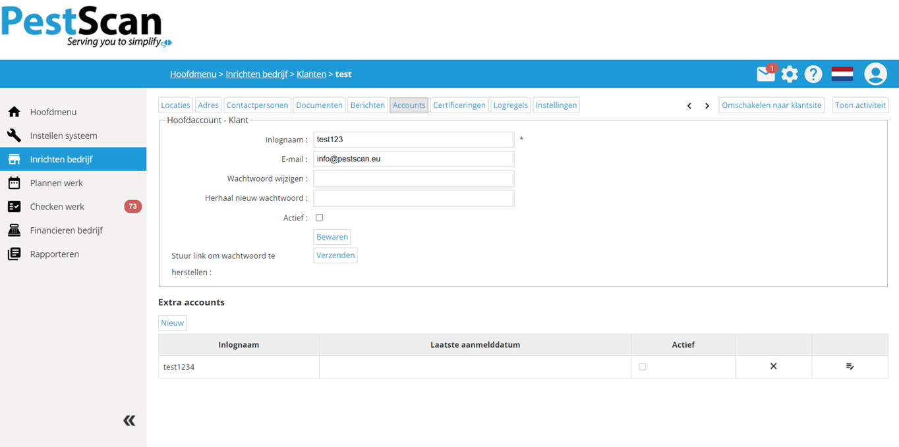Screen dimensions: 899x447
Task: Delete the test1234 account with X icon
Action: coord(774,366)
